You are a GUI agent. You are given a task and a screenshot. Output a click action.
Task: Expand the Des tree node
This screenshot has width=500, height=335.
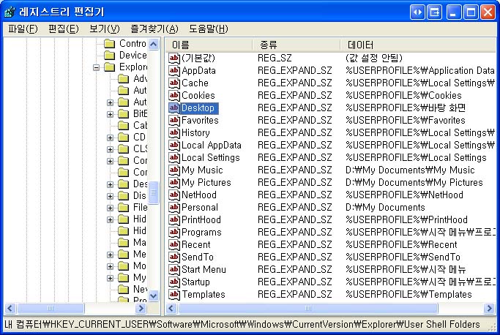[110, 184]
